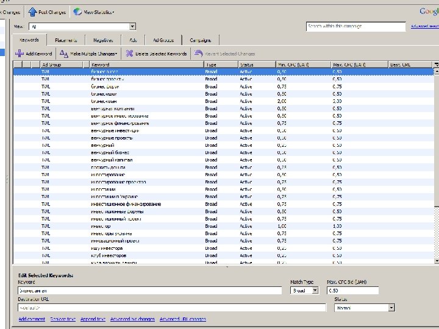Click the Delete Selected Keywords icon
The image size is (439, 329).
click(129, 54)
